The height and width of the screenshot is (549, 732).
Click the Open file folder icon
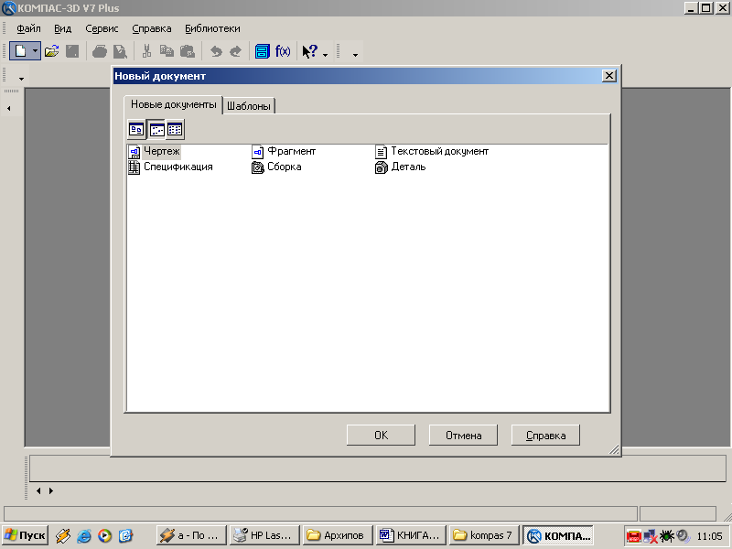coord(52,51)
